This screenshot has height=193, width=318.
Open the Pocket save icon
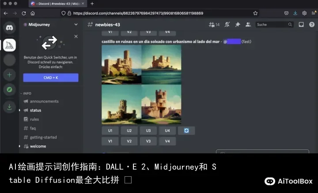tap(286, 13)
